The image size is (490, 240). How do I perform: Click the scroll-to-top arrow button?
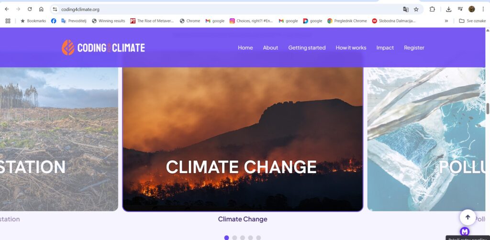468,217
